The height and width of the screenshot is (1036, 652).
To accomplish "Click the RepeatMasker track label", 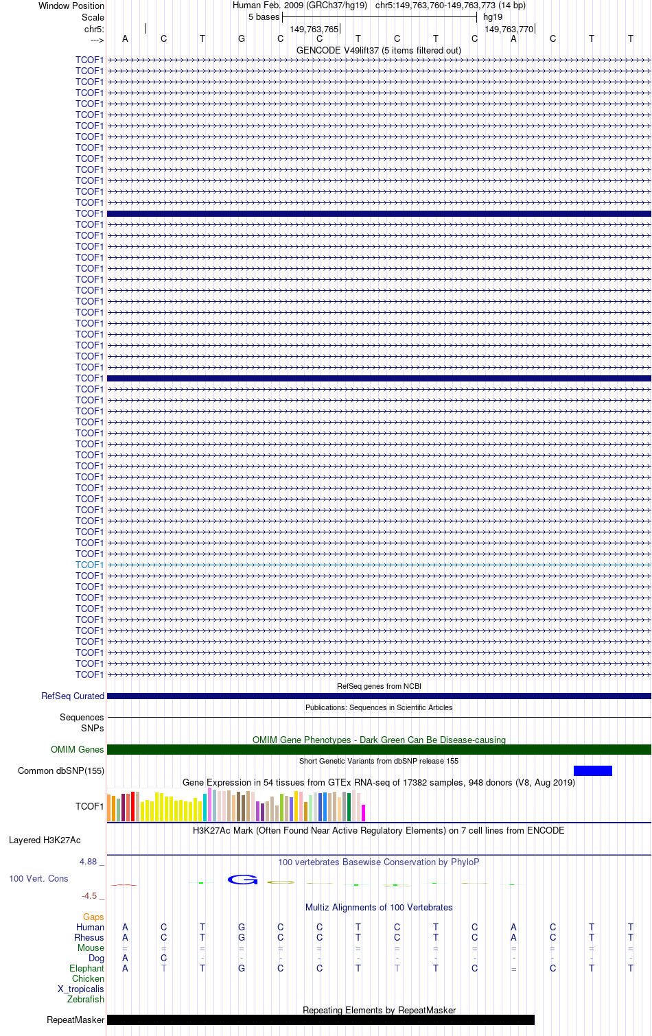I will coord(75,1020).
